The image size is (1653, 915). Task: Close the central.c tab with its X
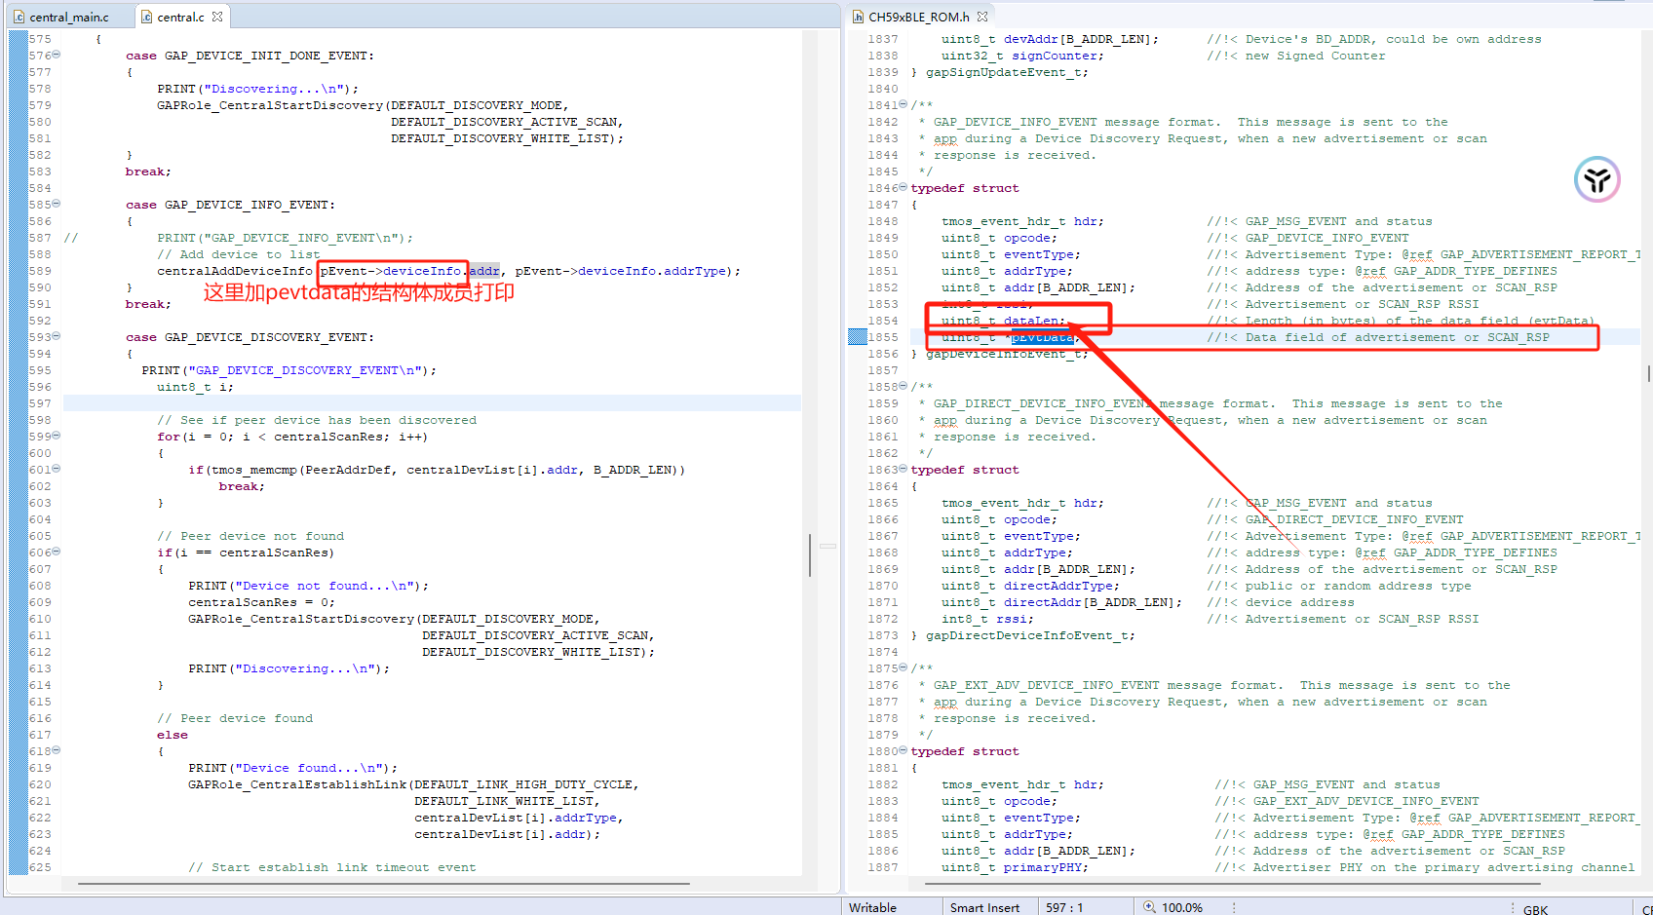(x=217, y=17)
